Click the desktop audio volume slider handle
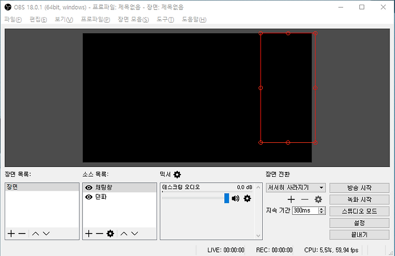The height and width of the screenshot is (256, 395). coord(227,198)
